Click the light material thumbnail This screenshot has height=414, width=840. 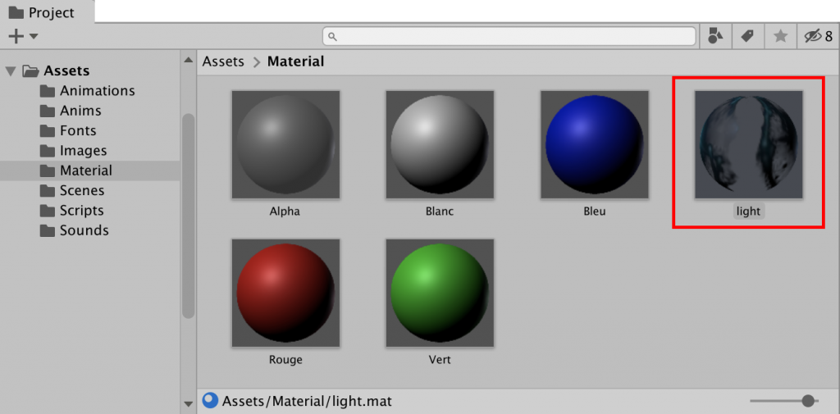pyautogui.click(x=748, y=145)
